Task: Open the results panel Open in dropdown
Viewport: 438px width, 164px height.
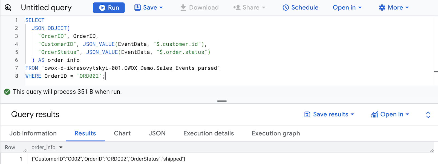Action: pos(390,115)
